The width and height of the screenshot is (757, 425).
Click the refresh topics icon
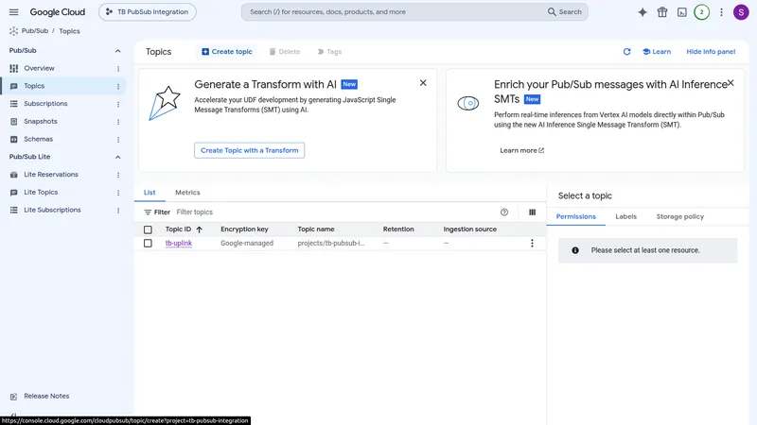[626, 52]
